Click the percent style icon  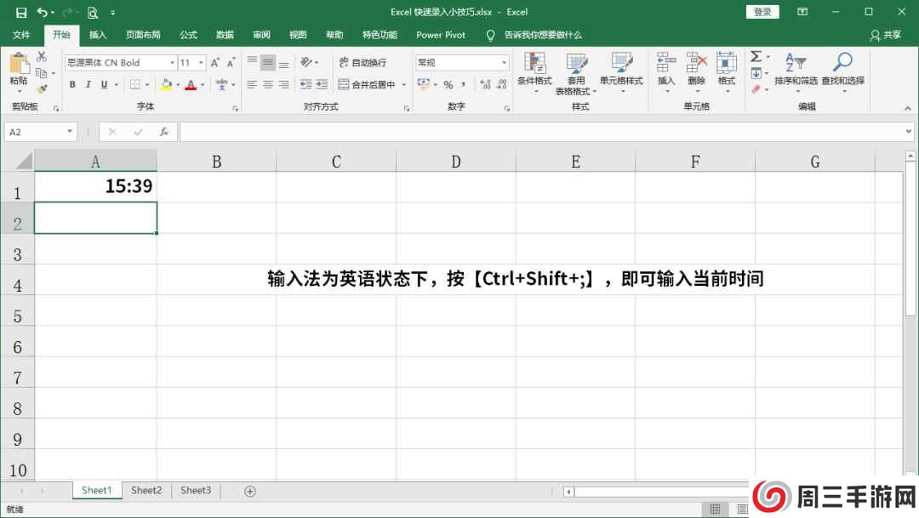[448, 85]
